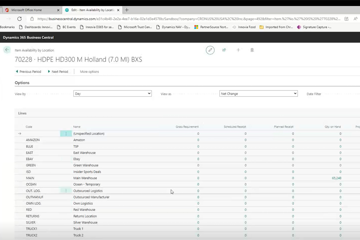The height and width of the screenshot is (240, 360).
Task: Select the EBAY code cell
Action: [30, 159]
